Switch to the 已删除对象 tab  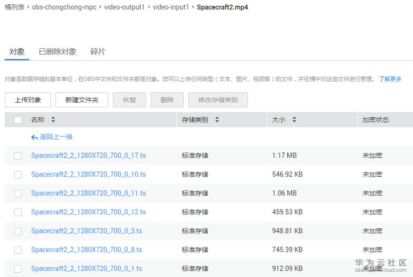coord(57,52)
